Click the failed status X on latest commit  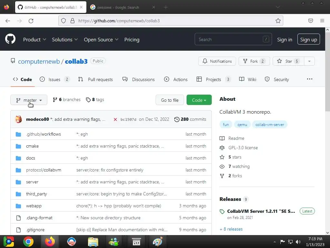coord(115,119)
